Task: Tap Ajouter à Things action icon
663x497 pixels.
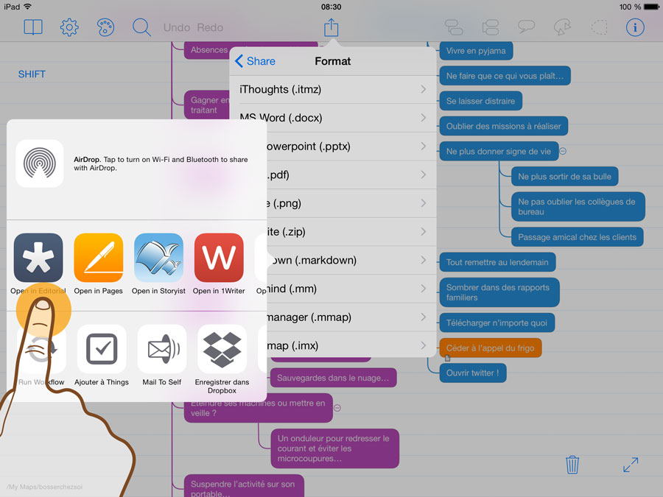Action: coord(102,349)
